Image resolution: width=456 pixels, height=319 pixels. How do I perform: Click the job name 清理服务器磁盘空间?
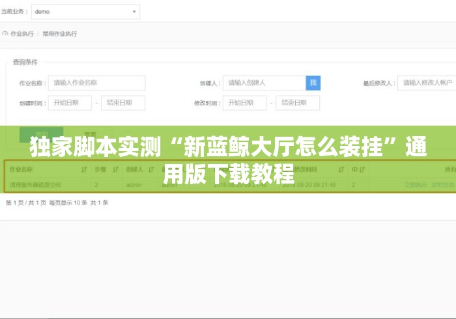35,185
